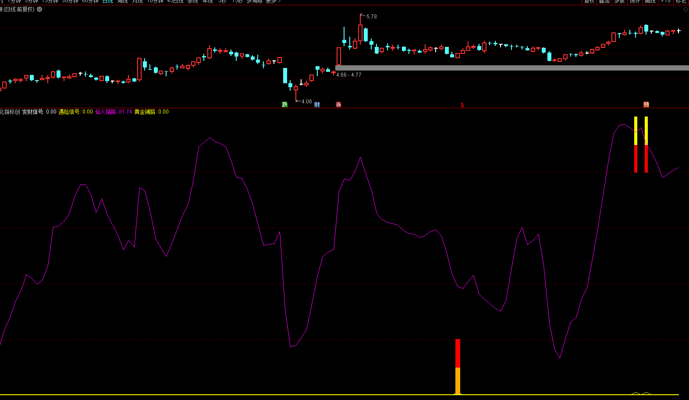Select the 月线 monthly period tab
The image size is (689, 400).
click(138, 1)
